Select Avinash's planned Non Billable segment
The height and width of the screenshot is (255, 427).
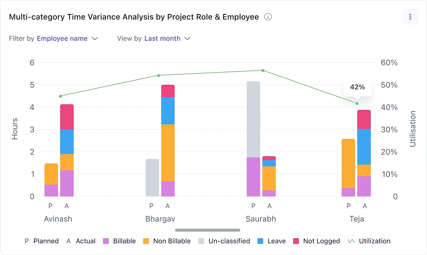(x=51, y=174)
